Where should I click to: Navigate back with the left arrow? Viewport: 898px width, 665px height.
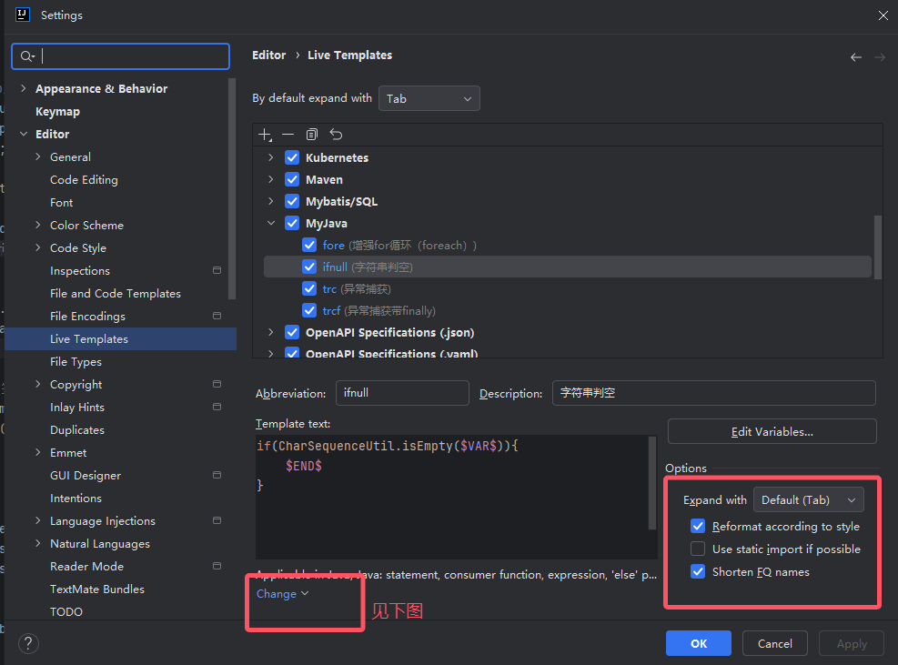(x=855, y=56)
